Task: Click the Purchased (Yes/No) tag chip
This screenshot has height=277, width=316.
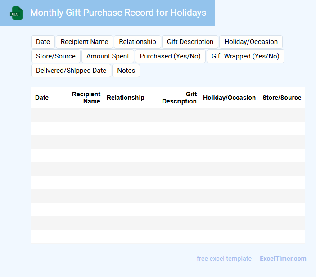Action: pos(170,56)
